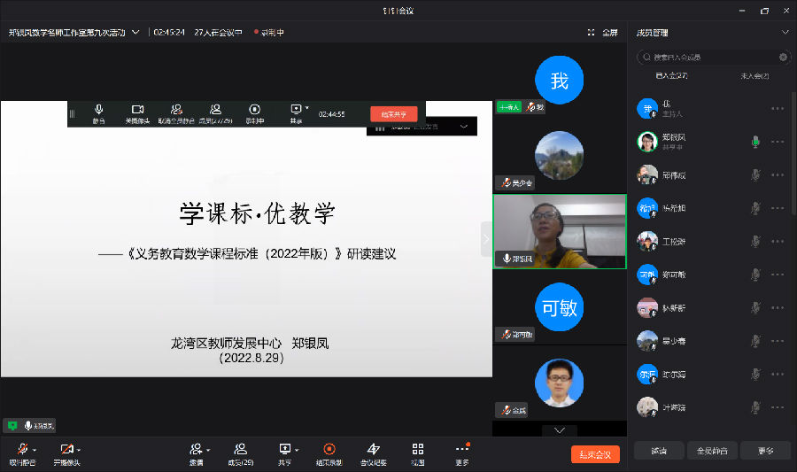The width and height of the screenshot is (797, 472).
Task: Click 郑银凤's video thumbnail
Action: click(559, 231)
